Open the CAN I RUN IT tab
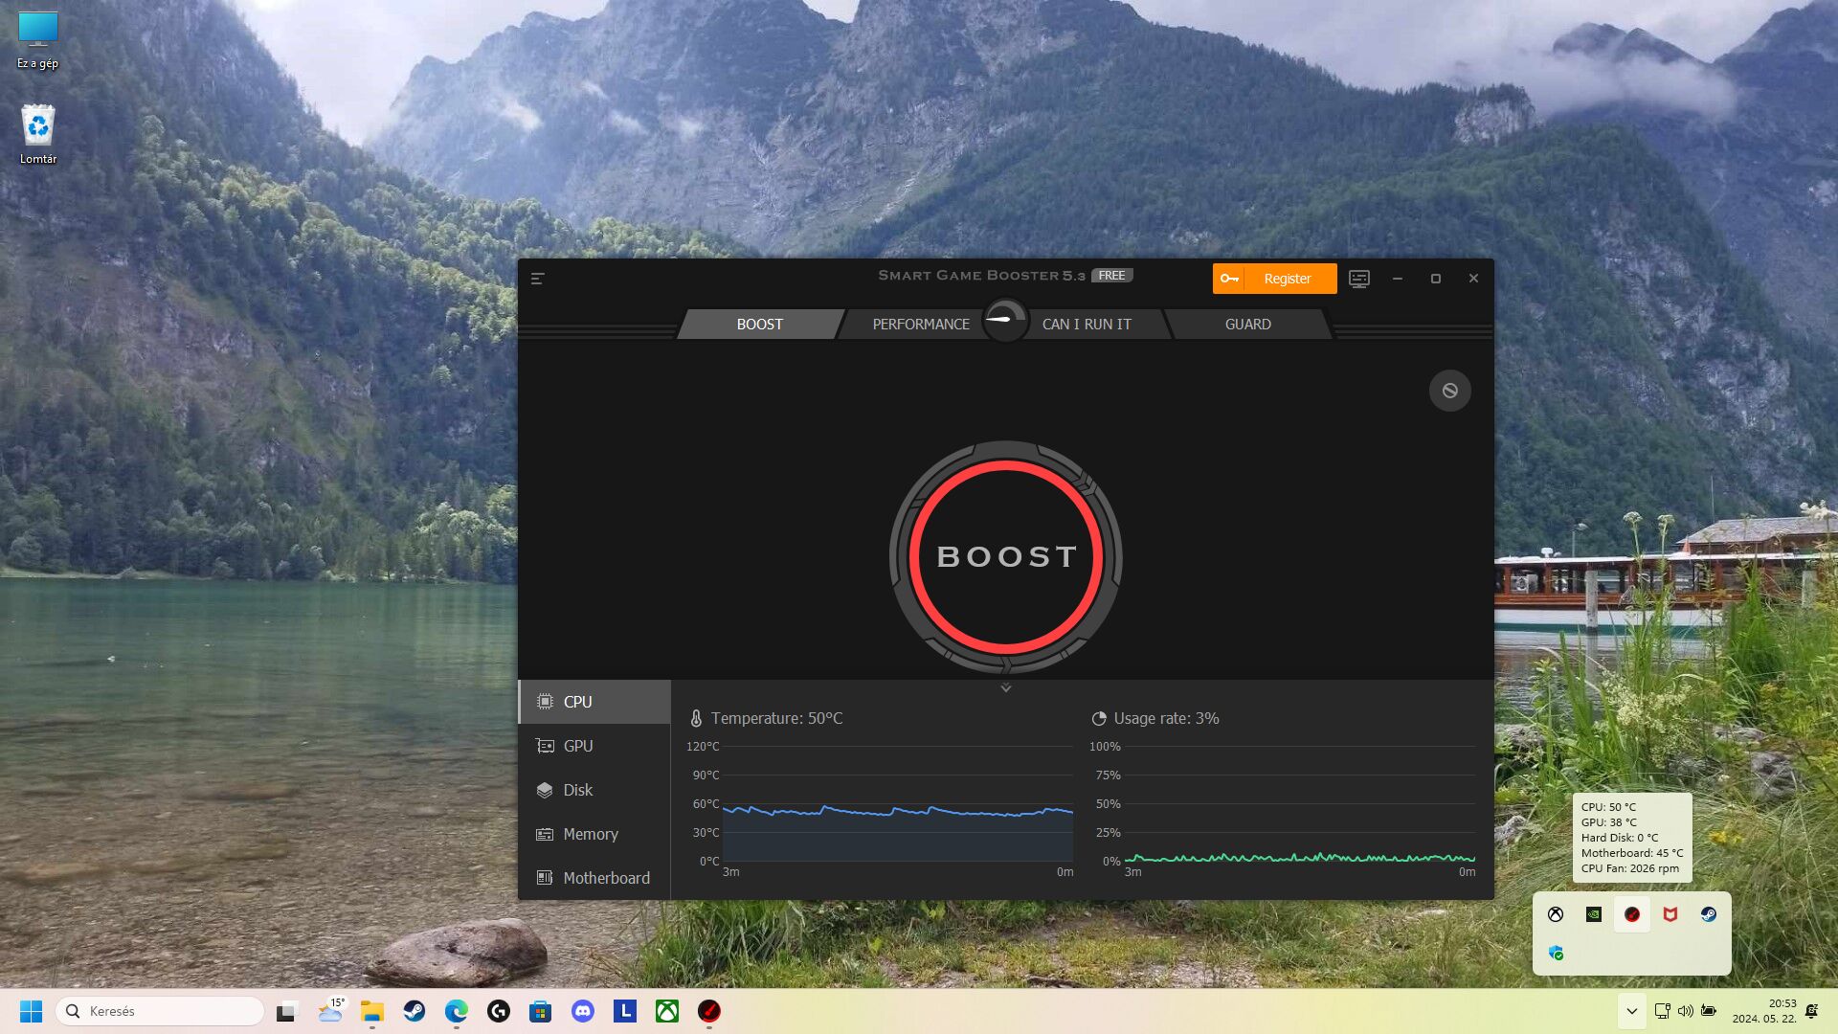 [x=1086, y=325]
